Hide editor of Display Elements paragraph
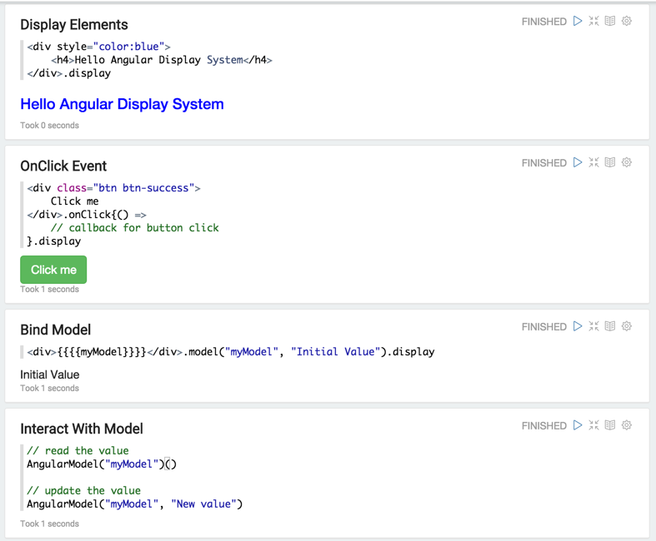The height and width of the screenshot is (541, 656). coord(593,21)
